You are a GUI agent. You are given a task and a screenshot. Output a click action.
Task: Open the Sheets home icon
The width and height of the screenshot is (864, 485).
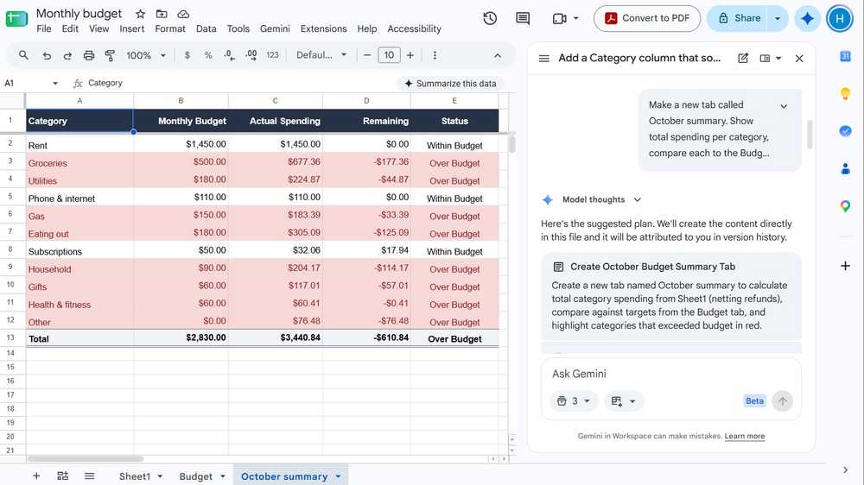click(16, 19)
